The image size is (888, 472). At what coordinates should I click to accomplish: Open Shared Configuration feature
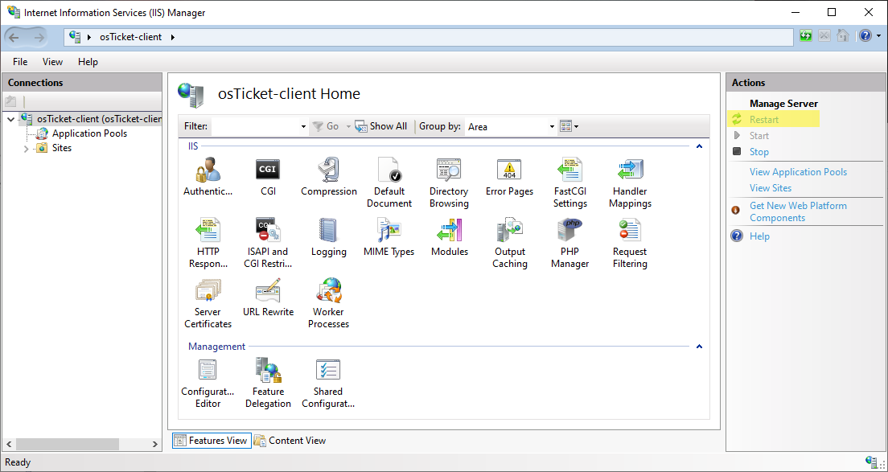tap(328, 383)
